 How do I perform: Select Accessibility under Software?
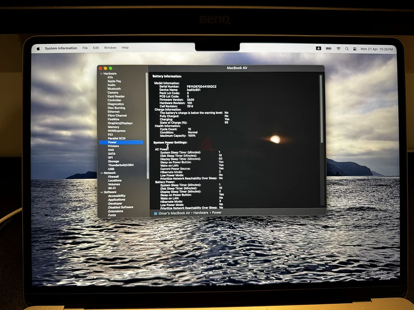click(x=117, y=196)
